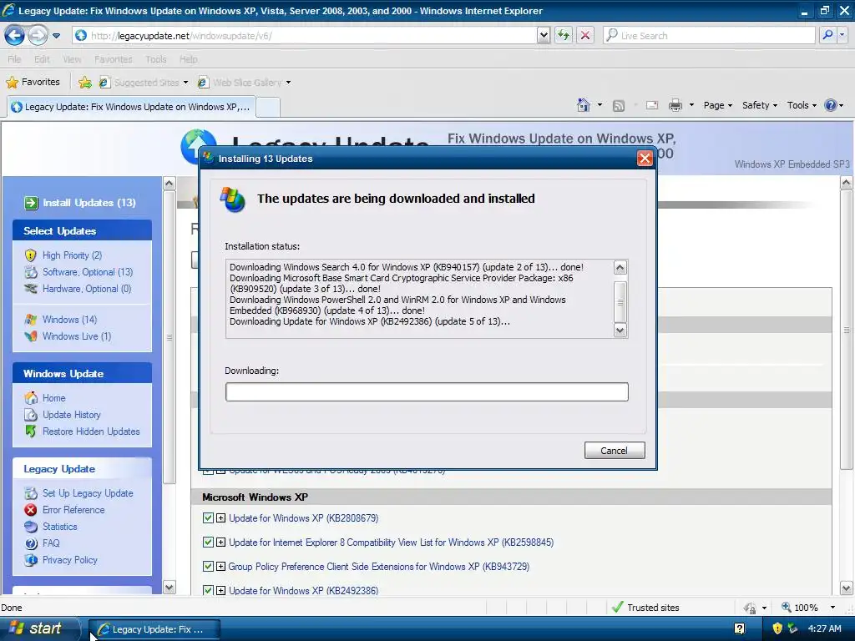Select High Priority (2) category

[72, 255]
